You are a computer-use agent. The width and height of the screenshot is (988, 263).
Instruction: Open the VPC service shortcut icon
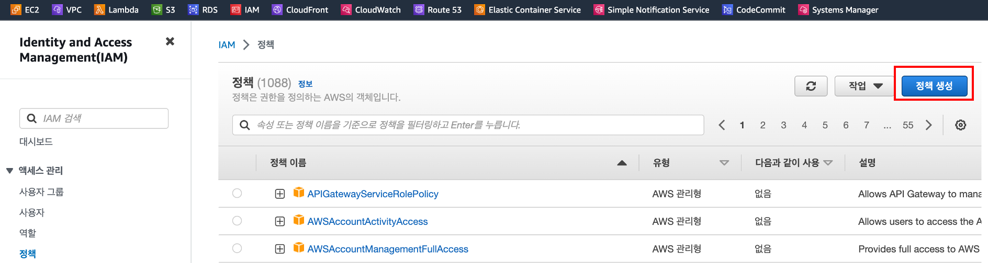point(57,9)
